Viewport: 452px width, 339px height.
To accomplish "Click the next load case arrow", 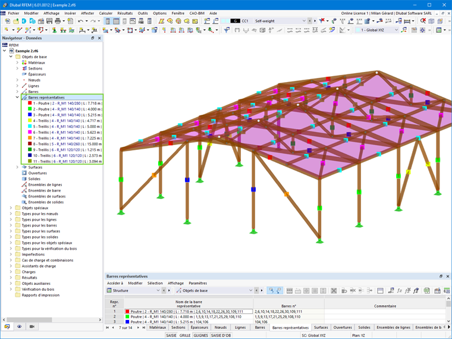I will [315, 21].
